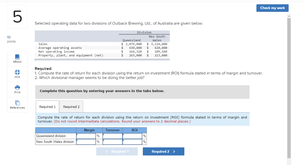Click the Turnover column header
Screen dimensions: 303x165
tap(112, 130)
